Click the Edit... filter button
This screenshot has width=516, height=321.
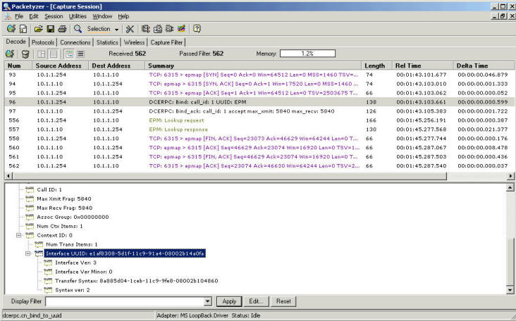(256, 301)
